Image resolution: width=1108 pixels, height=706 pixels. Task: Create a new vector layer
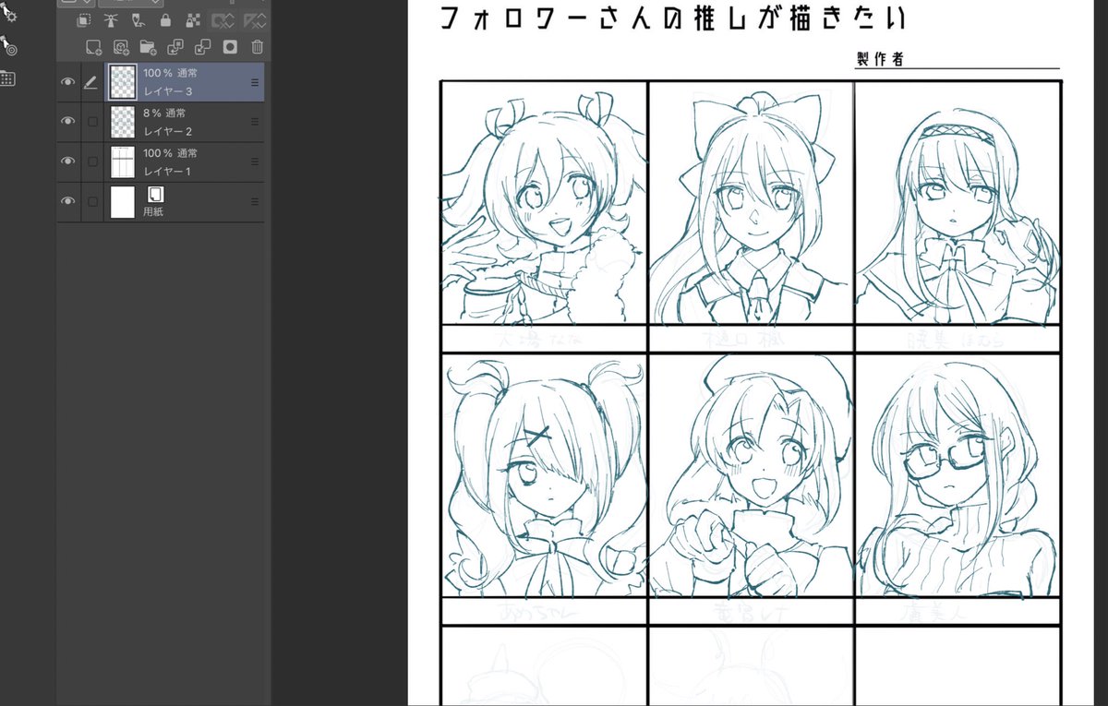click(x=121, y=47)
